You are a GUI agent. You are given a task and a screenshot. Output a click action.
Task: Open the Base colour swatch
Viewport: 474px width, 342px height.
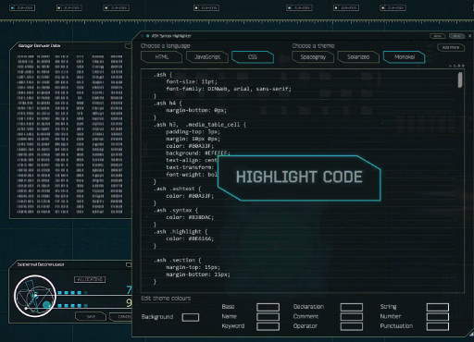point(268,307)
